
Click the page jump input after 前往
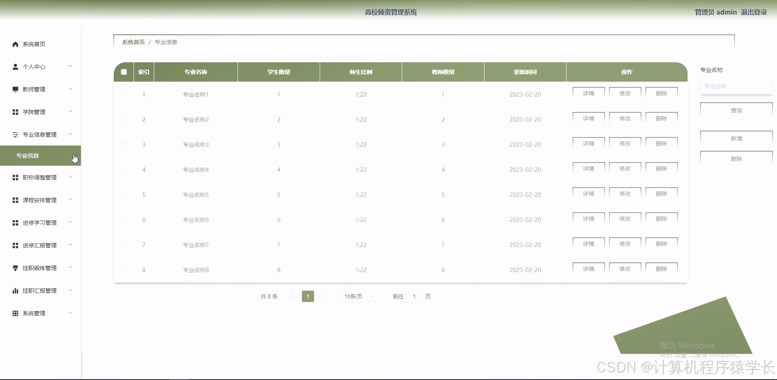point(414,296)
